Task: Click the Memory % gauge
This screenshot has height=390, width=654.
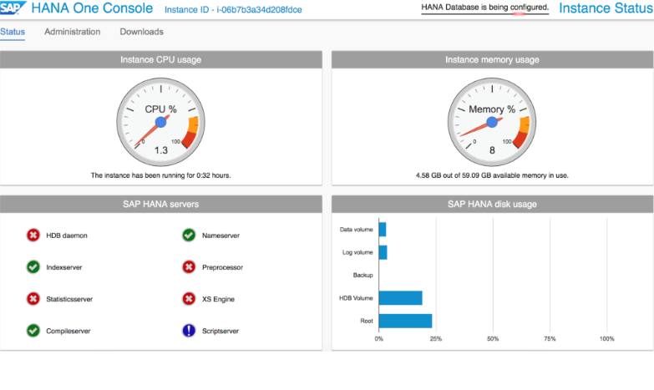Action: point(492,122)
